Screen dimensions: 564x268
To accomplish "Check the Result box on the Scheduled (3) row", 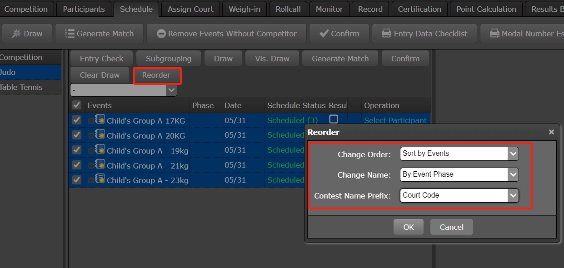I will [x=334, y=119].
